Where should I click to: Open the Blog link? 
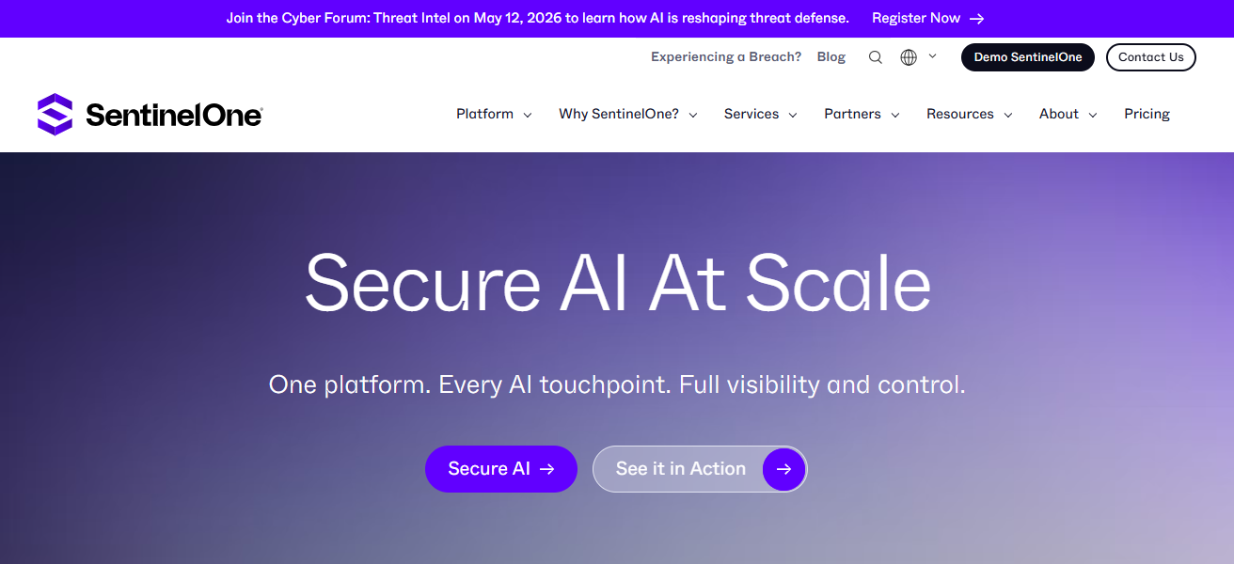coord(831,56)
